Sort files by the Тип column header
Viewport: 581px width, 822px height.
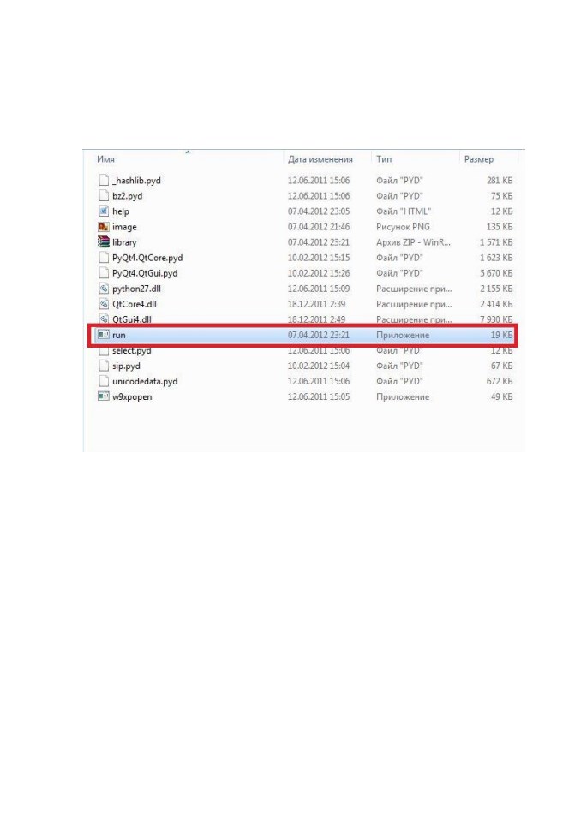click(x=384, y=159)
